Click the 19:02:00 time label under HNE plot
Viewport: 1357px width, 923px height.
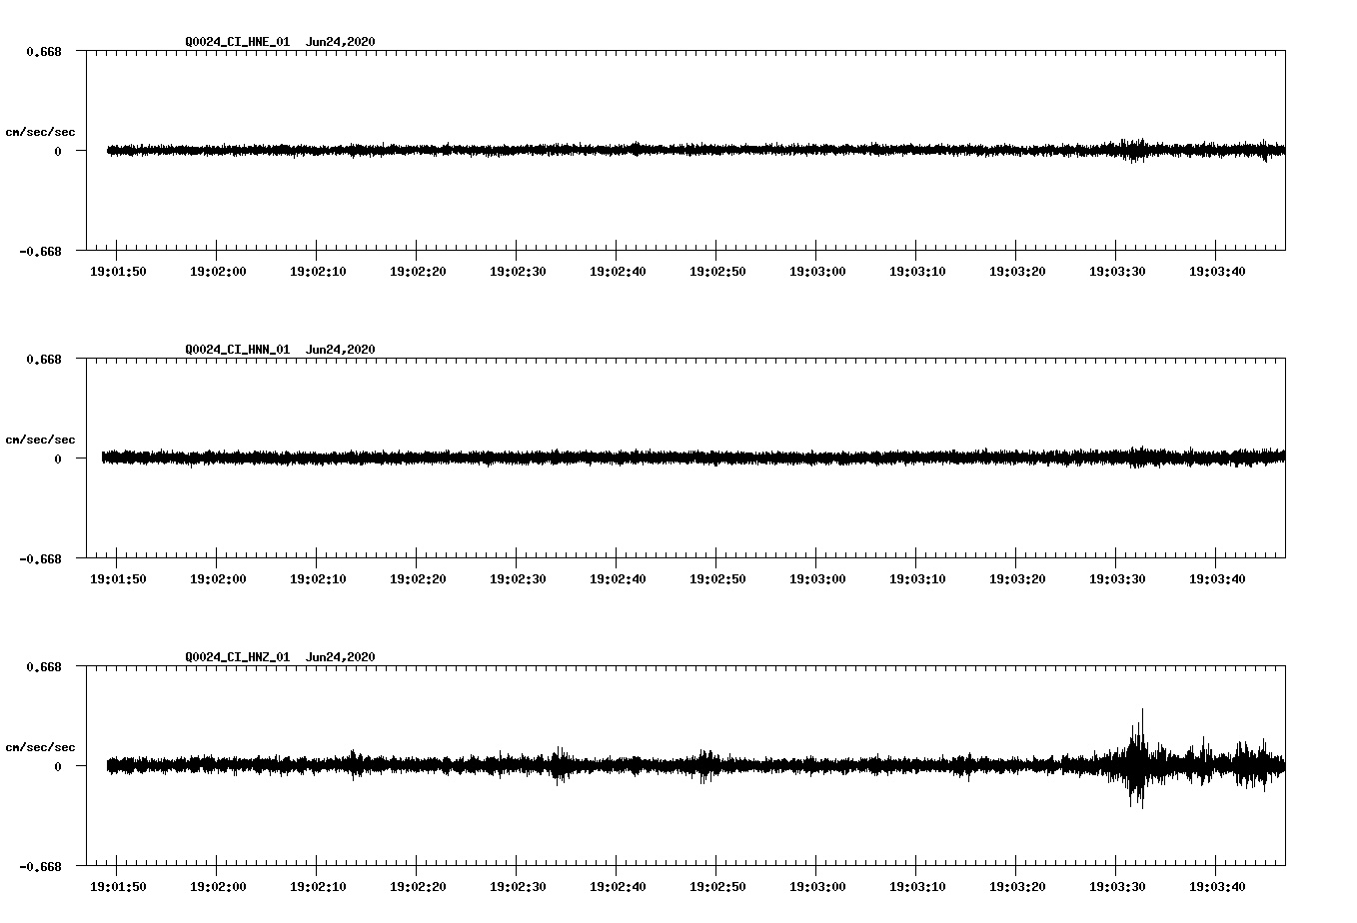(218, 271)
